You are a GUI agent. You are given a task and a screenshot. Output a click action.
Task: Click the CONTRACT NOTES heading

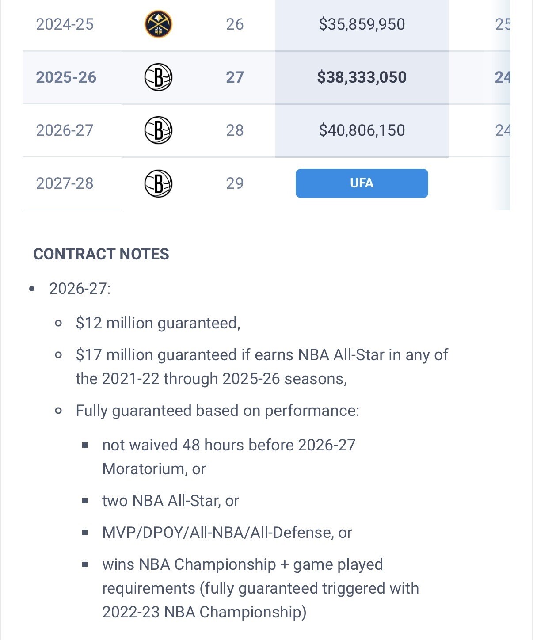point(101,254)
